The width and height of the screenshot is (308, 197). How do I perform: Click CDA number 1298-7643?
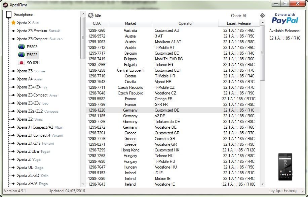pos(97,184)
